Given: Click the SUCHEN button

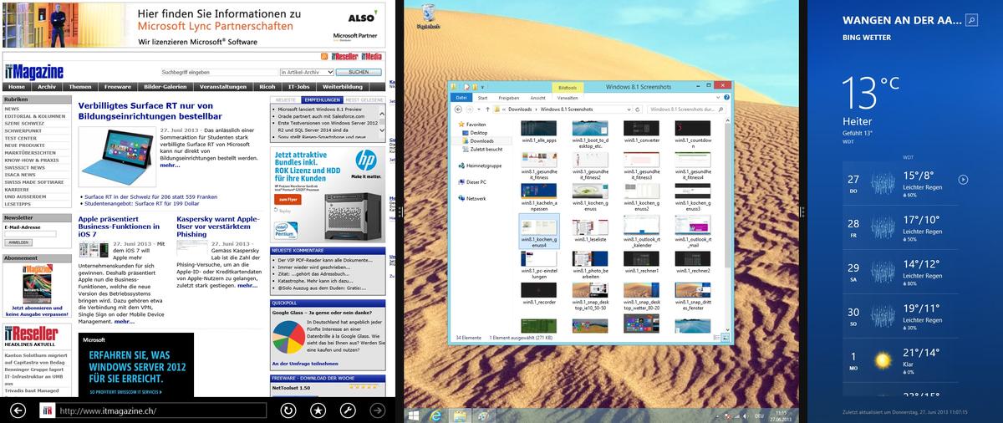Looking at the screenshot, I should 358,72.
